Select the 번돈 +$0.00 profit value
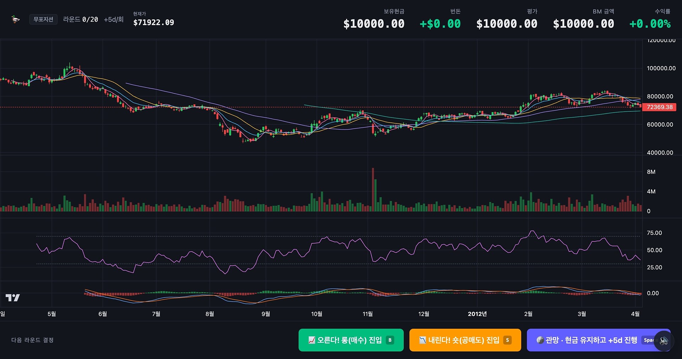 (x=440, y=24)
